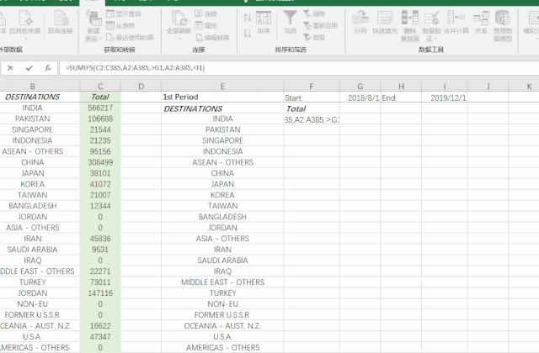Screen dimensions: 539x353
Task: Click the fx Insert Function button
Action: (x=48, y=68)
